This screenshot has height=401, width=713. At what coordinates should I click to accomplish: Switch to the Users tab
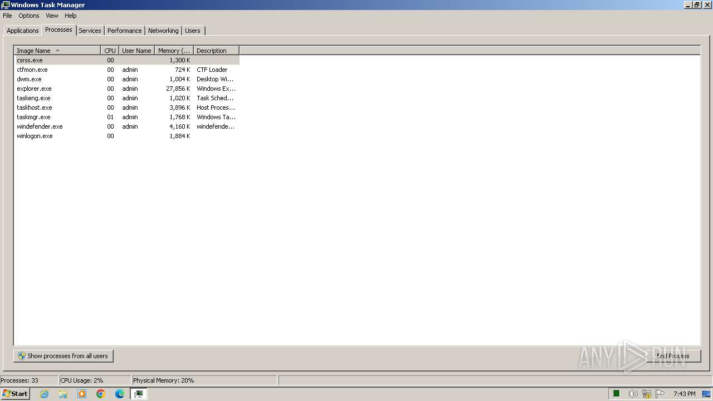tap(193, 31)
